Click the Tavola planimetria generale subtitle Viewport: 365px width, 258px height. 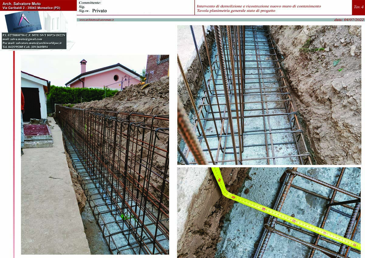pyautogui.click(x=236, y=11)
